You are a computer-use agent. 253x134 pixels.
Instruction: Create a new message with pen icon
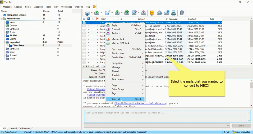pos(108,13)
